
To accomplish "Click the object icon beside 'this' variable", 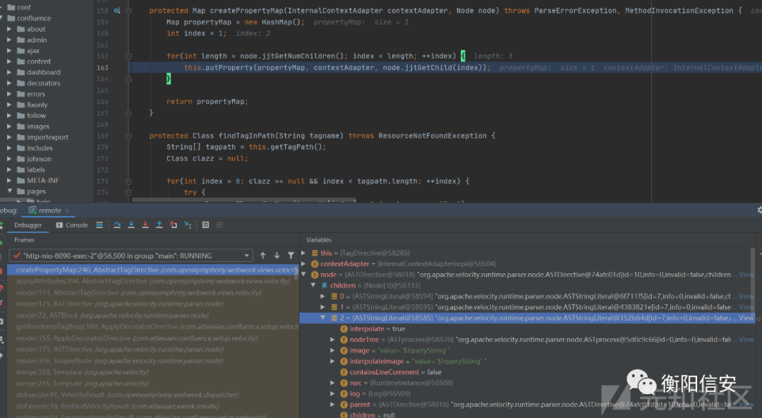I will (315, 253).
